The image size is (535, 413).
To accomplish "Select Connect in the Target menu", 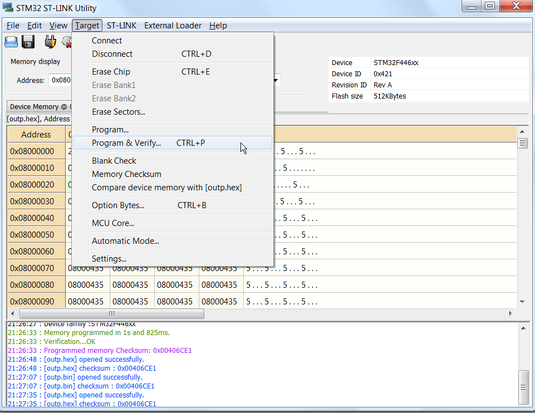I will point(107,41).
